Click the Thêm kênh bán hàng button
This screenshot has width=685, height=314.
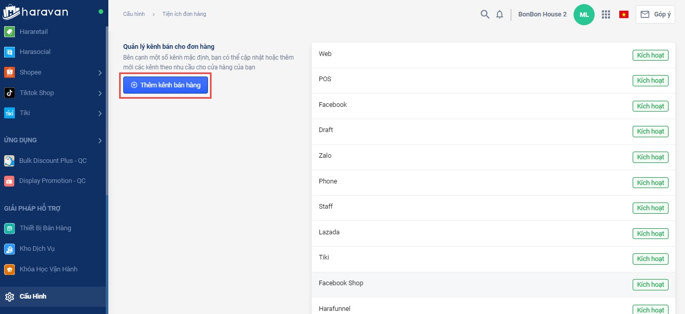(x=165, y=85)
